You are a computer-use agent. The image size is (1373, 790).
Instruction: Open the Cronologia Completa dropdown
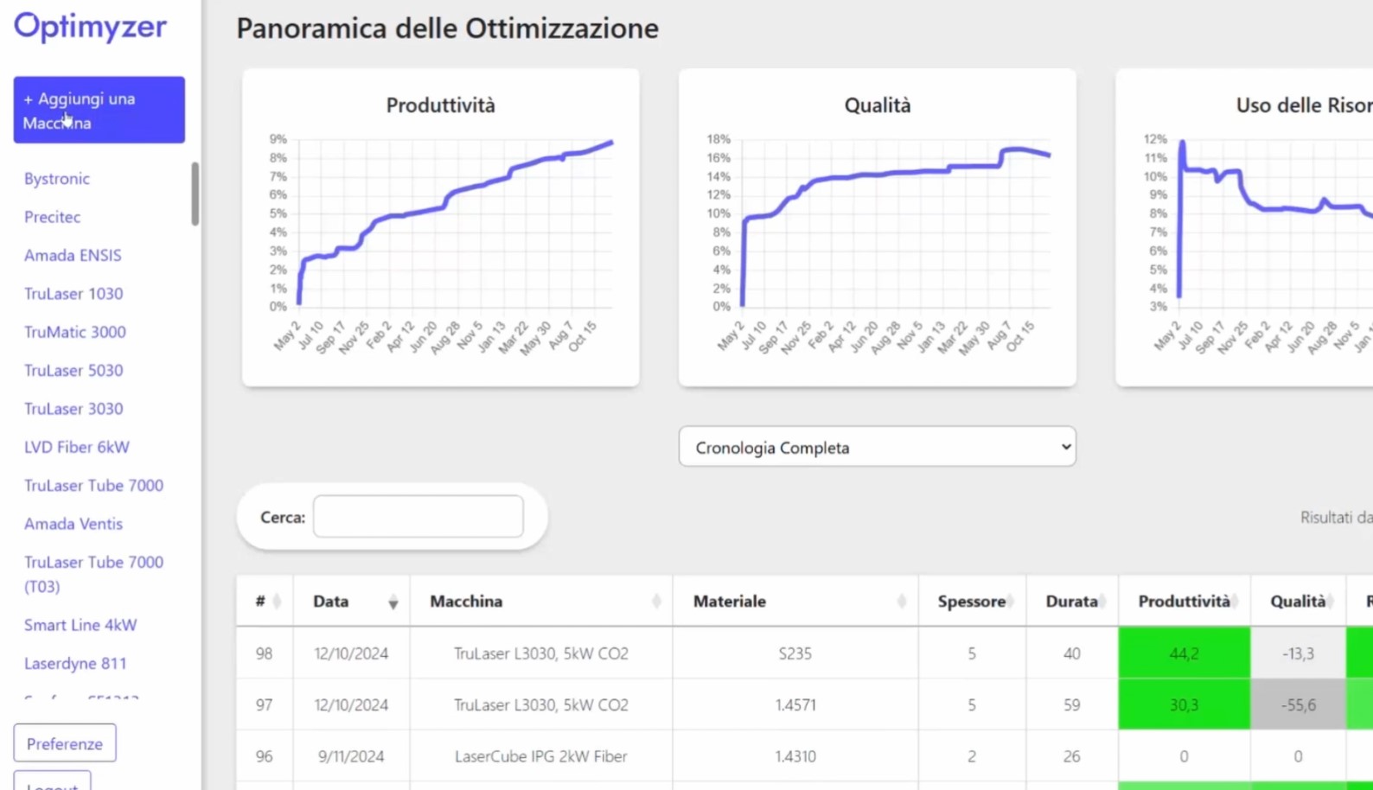(877, 447)
